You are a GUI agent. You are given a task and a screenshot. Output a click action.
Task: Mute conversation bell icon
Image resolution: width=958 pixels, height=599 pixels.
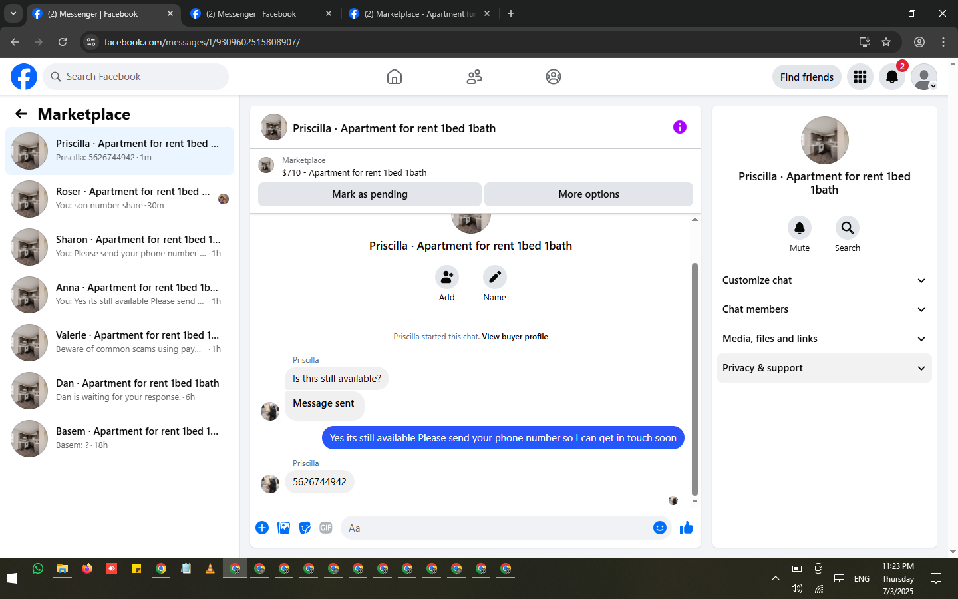coord(800,228)
